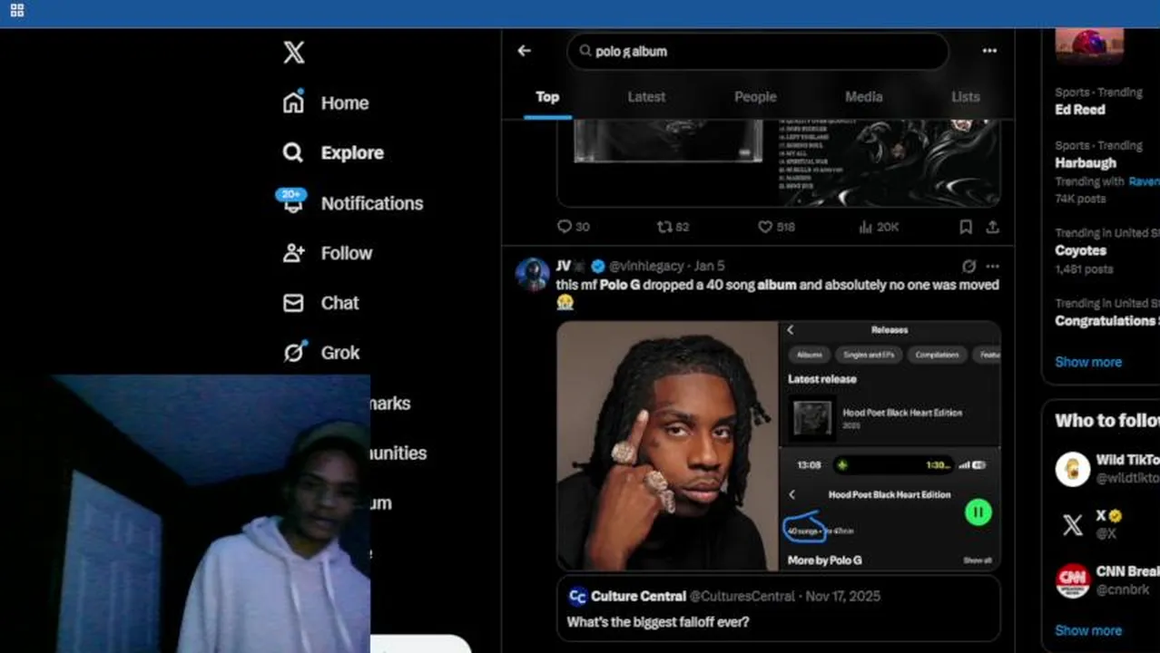Open Wild TikTok profile avatar

[x=1073, y=469]
